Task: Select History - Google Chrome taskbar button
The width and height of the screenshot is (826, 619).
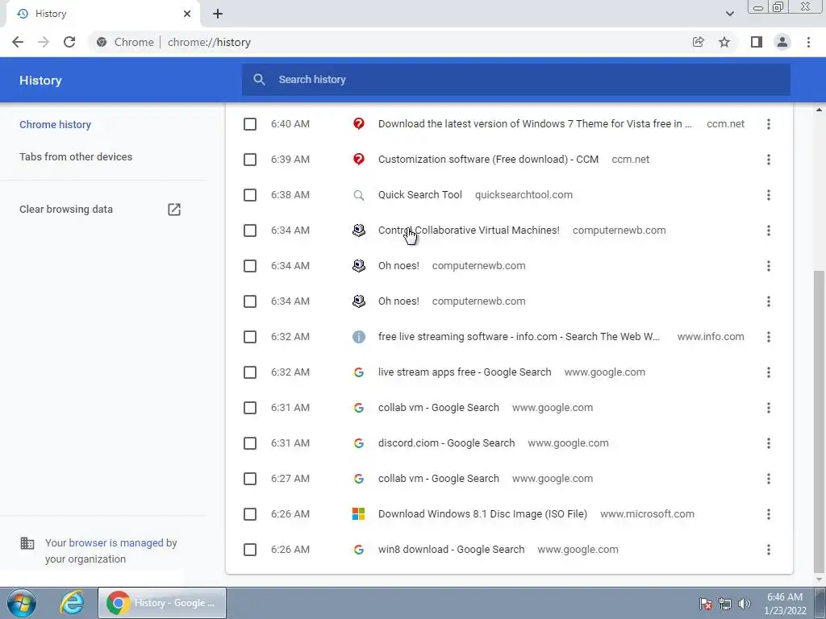Action: tap(161, 603)
